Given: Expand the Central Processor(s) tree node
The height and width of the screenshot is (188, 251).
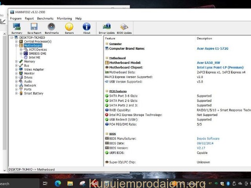Looking at the screenshot, I should coord(16,42).
